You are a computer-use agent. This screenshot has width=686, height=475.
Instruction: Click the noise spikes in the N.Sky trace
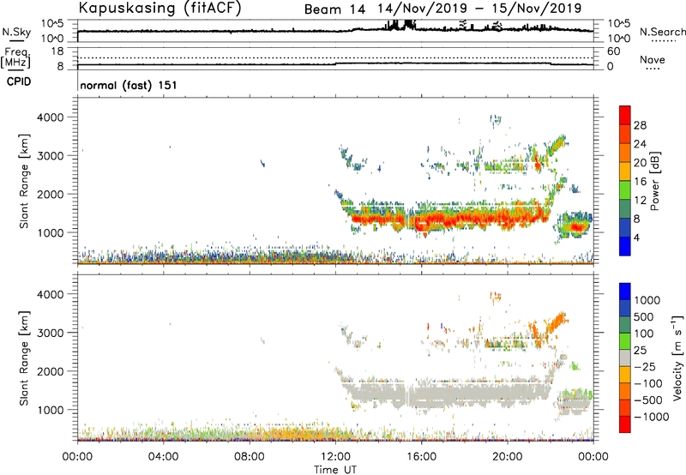point(401,25)
